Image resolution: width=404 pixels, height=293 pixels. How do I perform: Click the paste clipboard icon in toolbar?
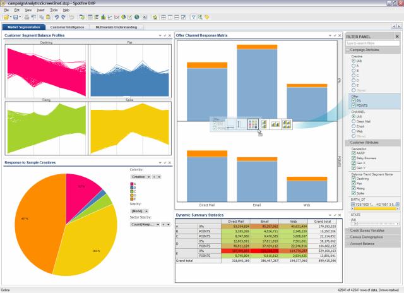[x=48, y=17]
